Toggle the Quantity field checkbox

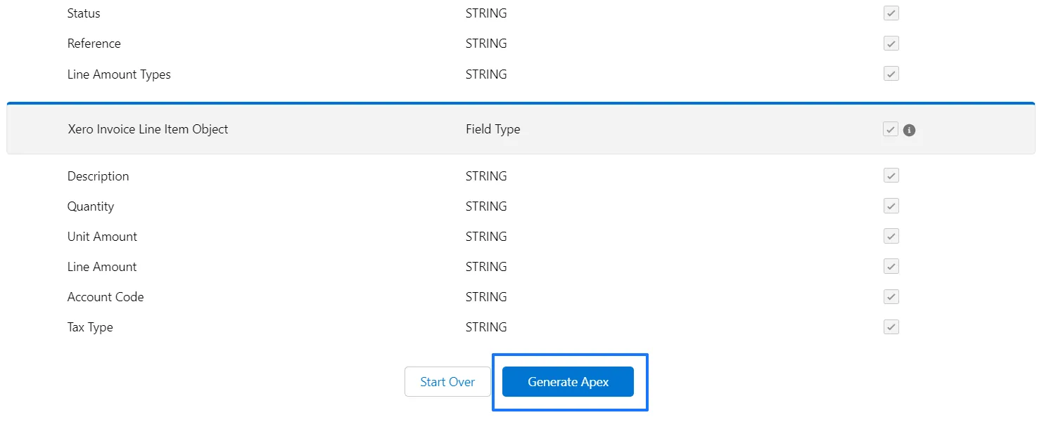[x=891, y=206]
